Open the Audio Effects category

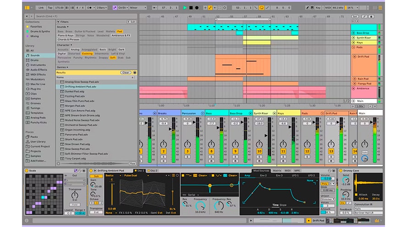[38, 70]
